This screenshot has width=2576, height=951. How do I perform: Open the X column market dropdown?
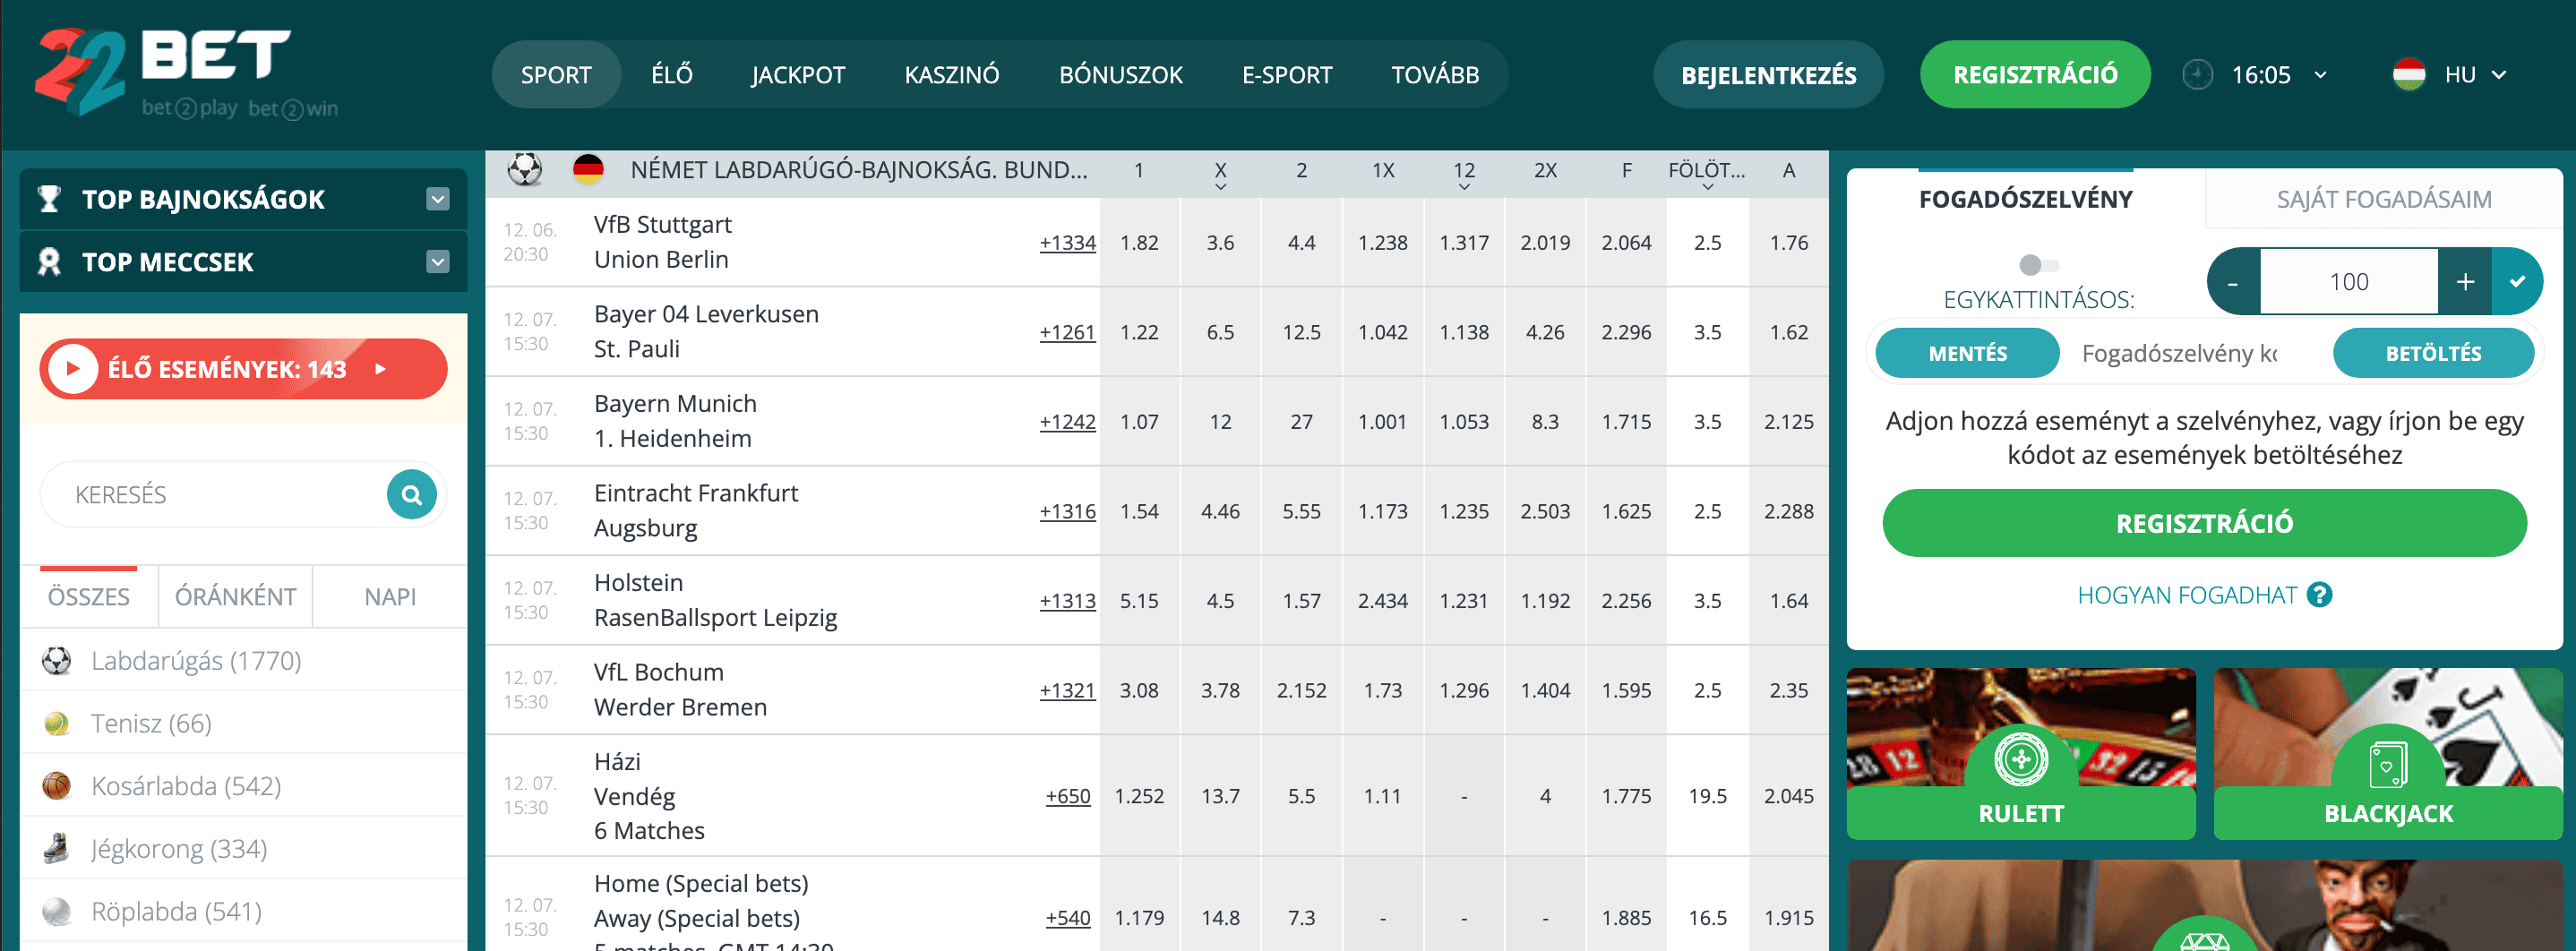click(x=1220, y=186)
